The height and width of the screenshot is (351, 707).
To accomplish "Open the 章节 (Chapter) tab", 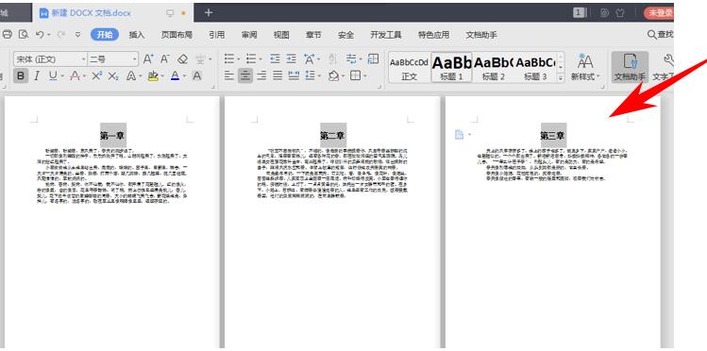I will pyautogui.click(x=313, y=35).
